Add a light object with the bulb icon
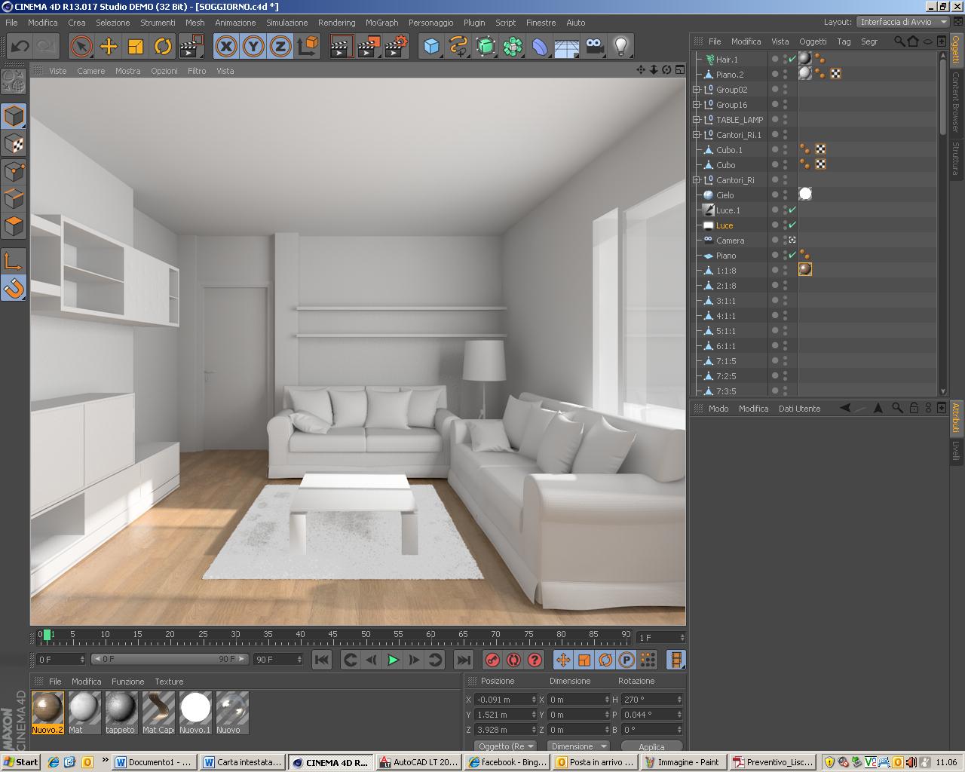 (621, 47)
